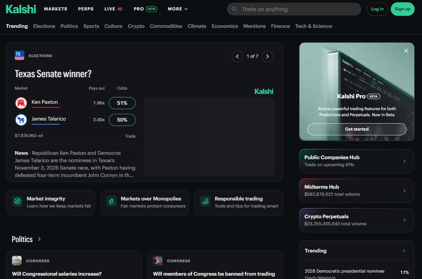
Task: Expand Crypto Perpetuals chevron
Action: [405, 220]
